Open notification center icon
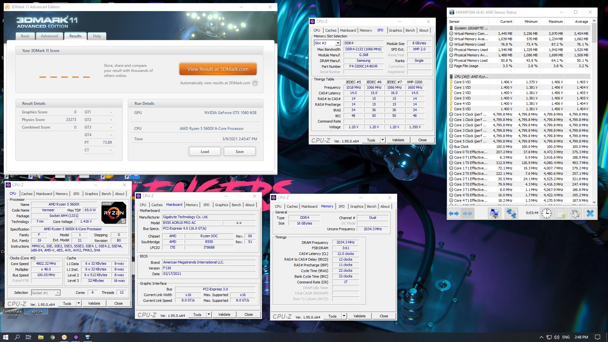 click(x=598, y=337)
